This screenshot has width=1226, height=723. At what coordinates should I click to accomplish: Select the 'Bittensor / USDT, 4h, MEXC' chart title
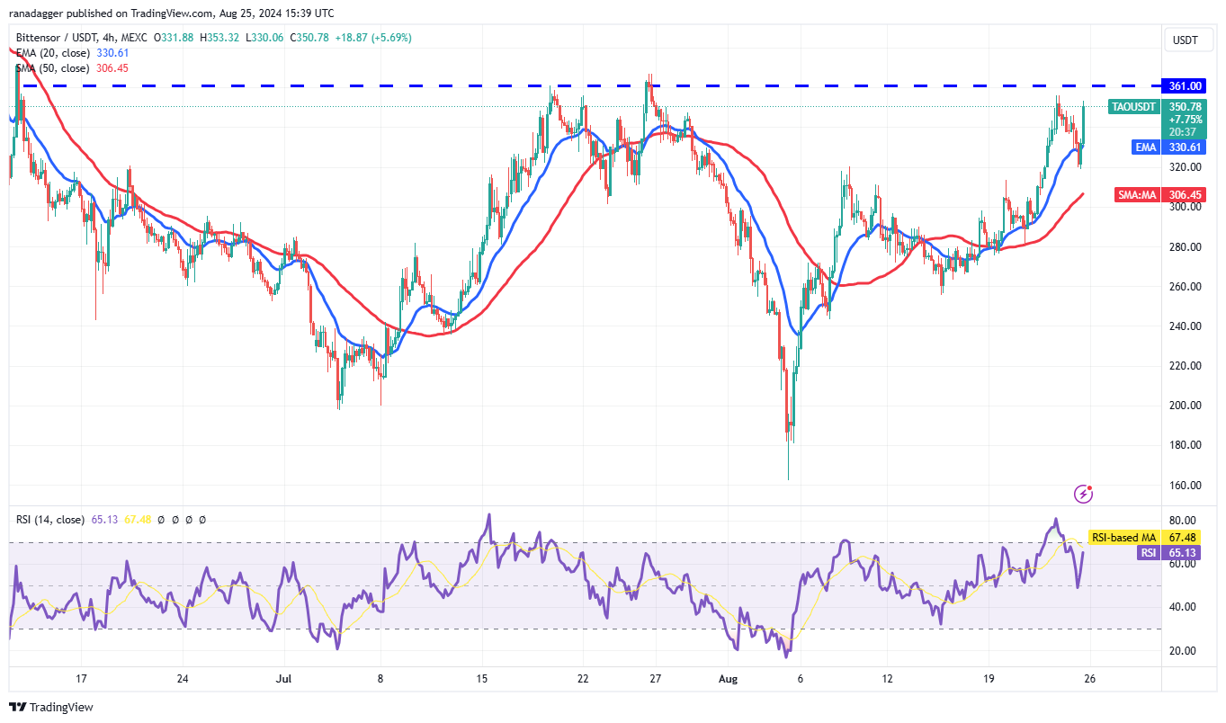[x=83, y=38]
